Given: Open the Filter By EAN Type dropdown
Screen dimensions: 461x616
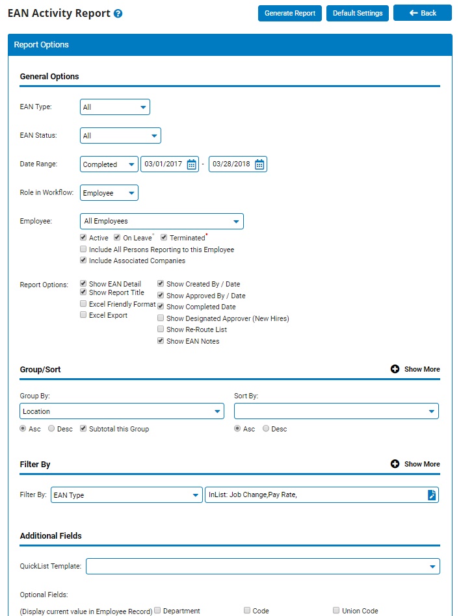Looking at the screenshot, I should (127, 495).
